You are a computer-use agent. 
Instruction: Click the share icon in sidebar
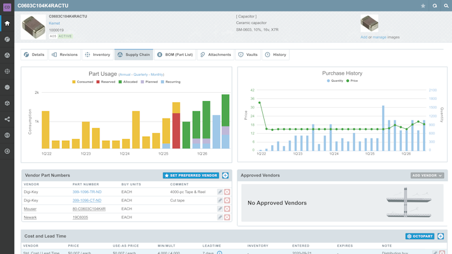pyautogui.click(x=7, y=119)
